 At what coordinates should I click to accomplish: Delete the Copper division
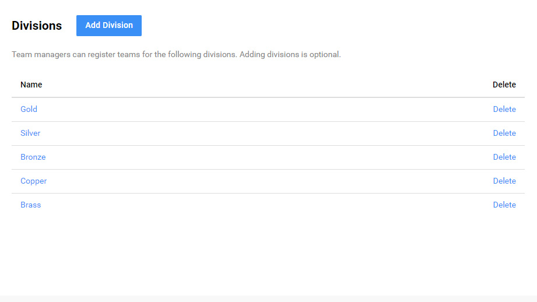click(x=504, y=181)
